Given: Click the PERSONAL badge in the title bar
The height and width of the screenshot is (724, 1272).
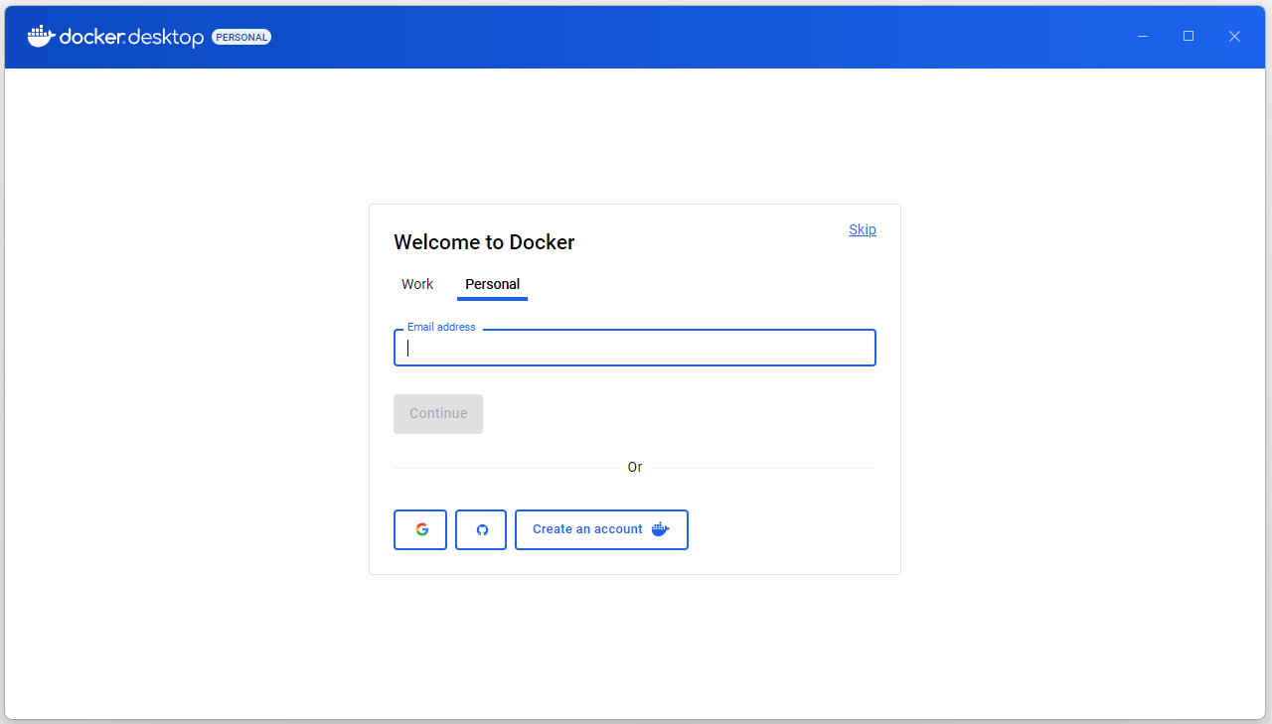Looking at the screenshot, I should 241,37.
